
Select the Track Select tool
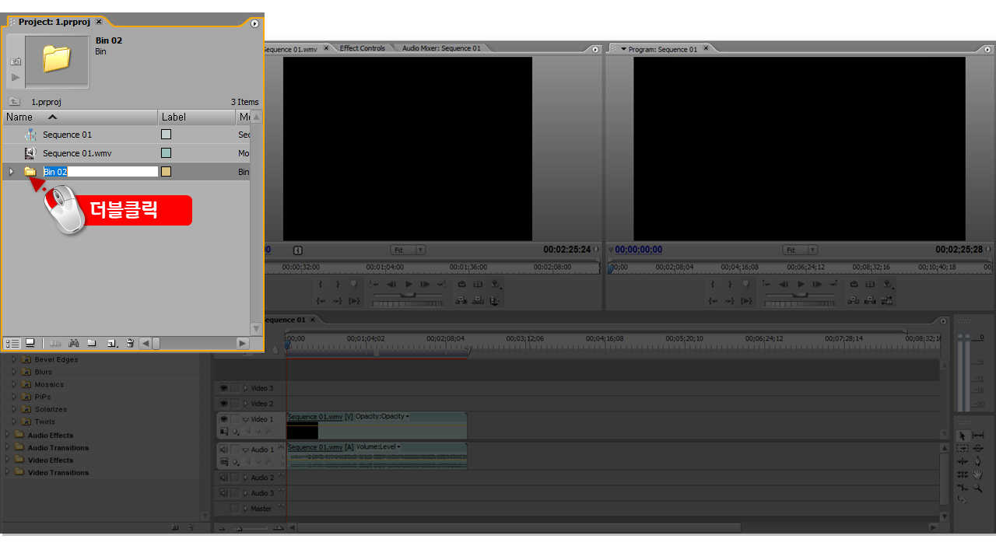point(962,448)
